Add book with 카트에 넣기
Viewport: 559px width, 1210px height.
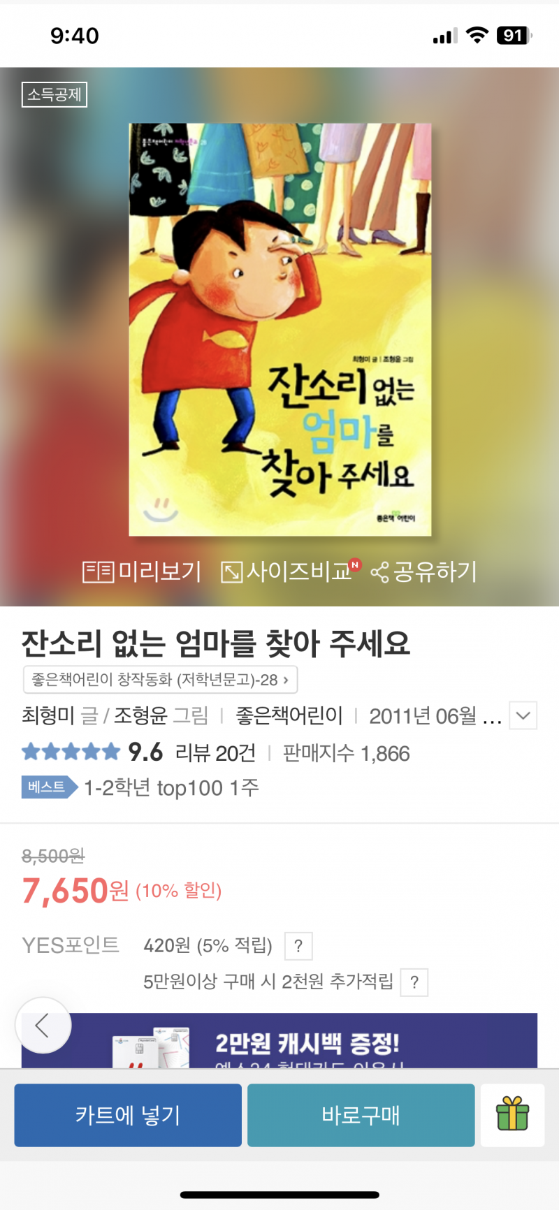[x=128, y=1115]
